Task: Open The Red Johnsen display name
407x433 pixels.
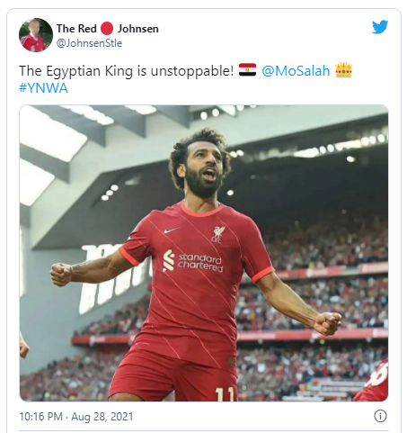Action: tap(108, 29)
